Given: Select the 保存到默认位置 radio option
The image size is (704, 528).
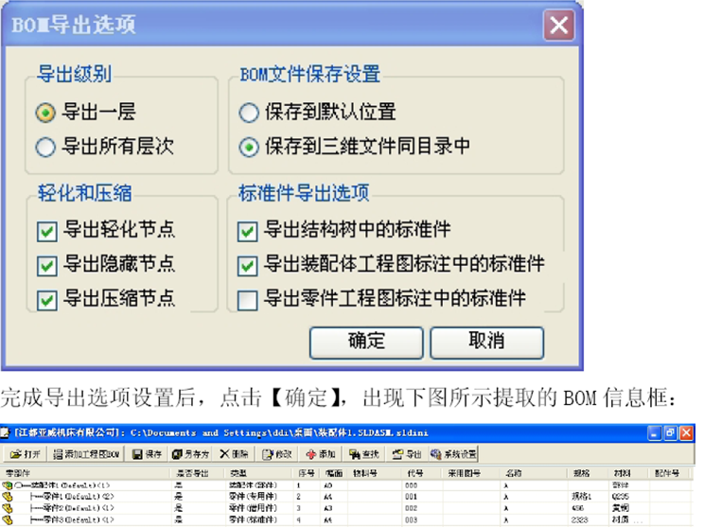Looking at the screenshot, I should [249, 113].
